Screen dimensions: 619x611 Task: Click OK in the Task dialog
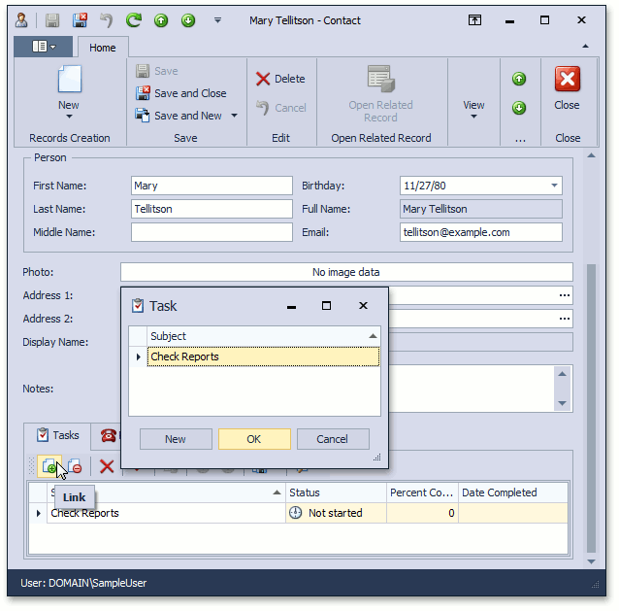[253, 439]
